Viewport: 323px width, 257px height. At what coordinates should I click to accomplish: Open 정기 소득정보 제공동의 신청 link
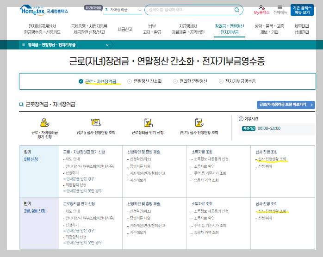tap(211, 159)
